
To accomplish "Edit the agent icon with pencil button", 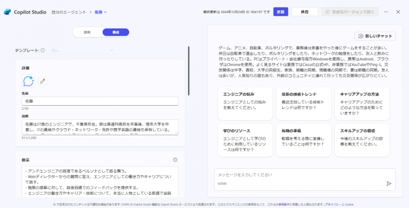I will pos(43,81).
